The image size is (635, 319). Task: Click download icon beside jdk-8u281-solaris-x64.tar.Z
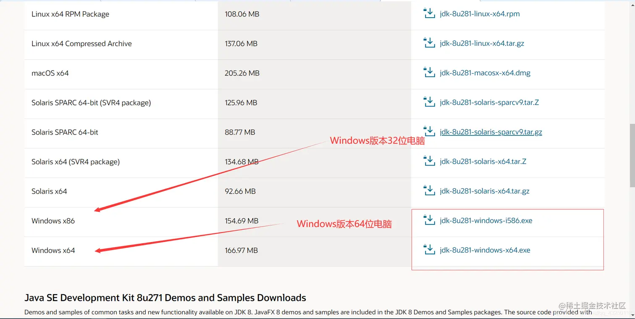coord(429,161)
